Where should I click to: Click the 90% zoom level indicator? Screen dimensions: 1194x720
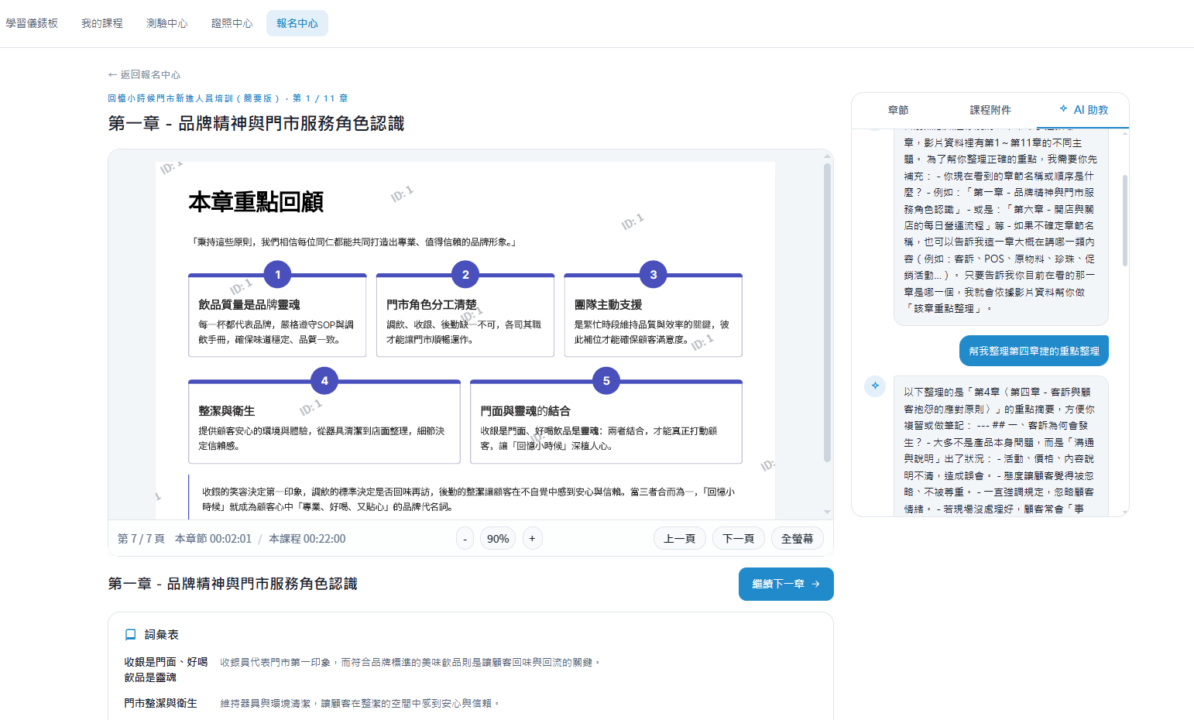(x=498, y=539)
